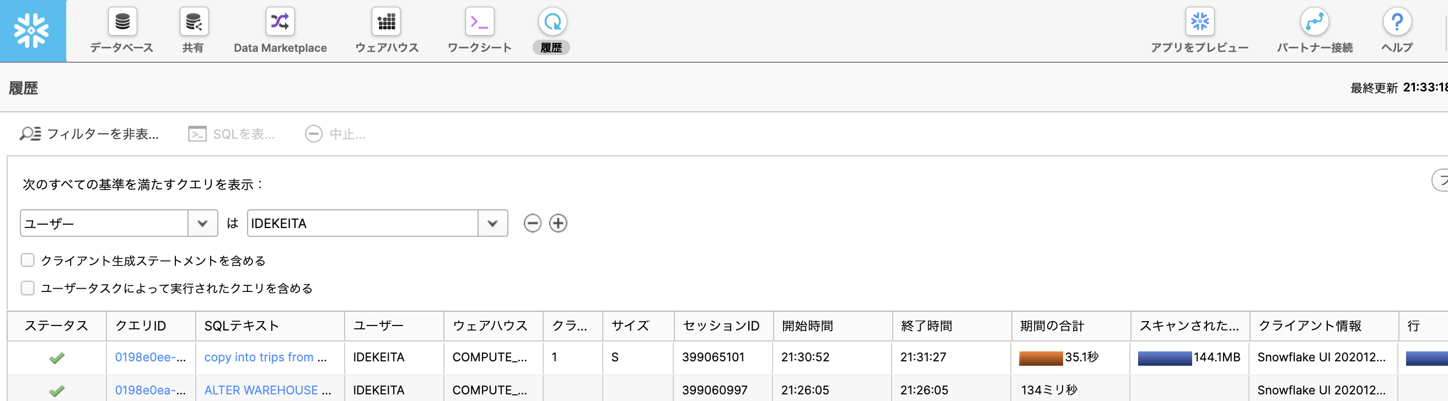Click the Snowflake logo
Screen dimensions: 1448x401
click(x=32, y=30)
